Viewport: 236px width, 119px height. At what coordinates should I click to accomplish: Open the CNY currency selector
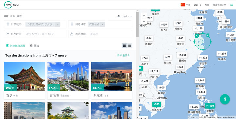pyautogui.click(x=197, y=5)
